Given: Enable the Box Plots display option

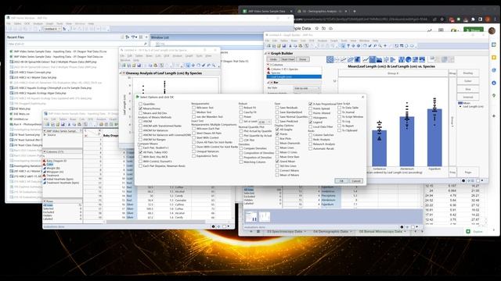Looking at the screenshot, I should tap(277, 139).
